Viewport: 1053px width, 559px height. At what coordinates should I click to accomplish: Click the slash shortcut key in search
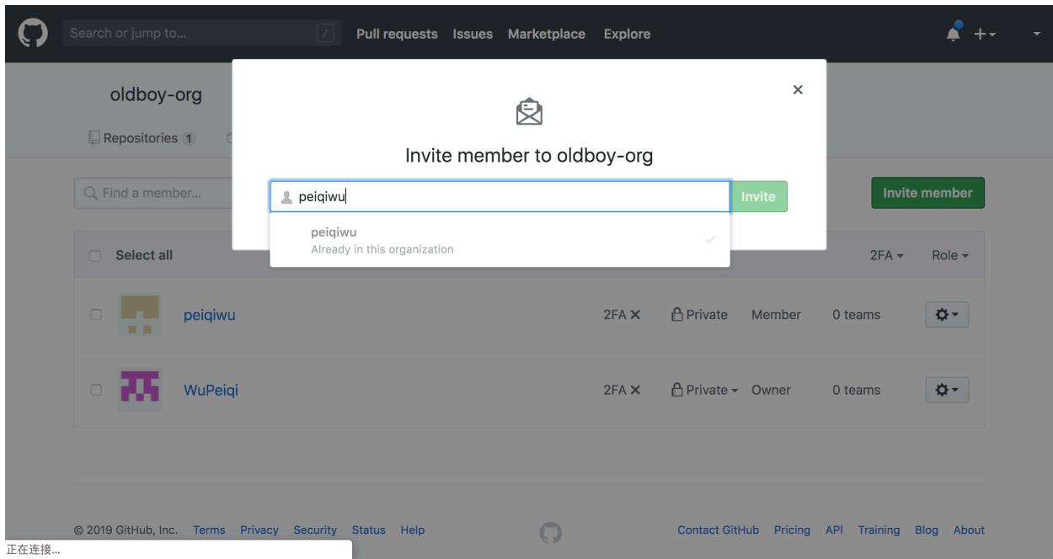click(x=326, y=35)
